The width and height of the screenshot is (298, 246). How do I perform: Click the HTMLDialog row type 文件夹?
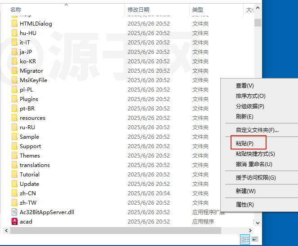[200, 24]
